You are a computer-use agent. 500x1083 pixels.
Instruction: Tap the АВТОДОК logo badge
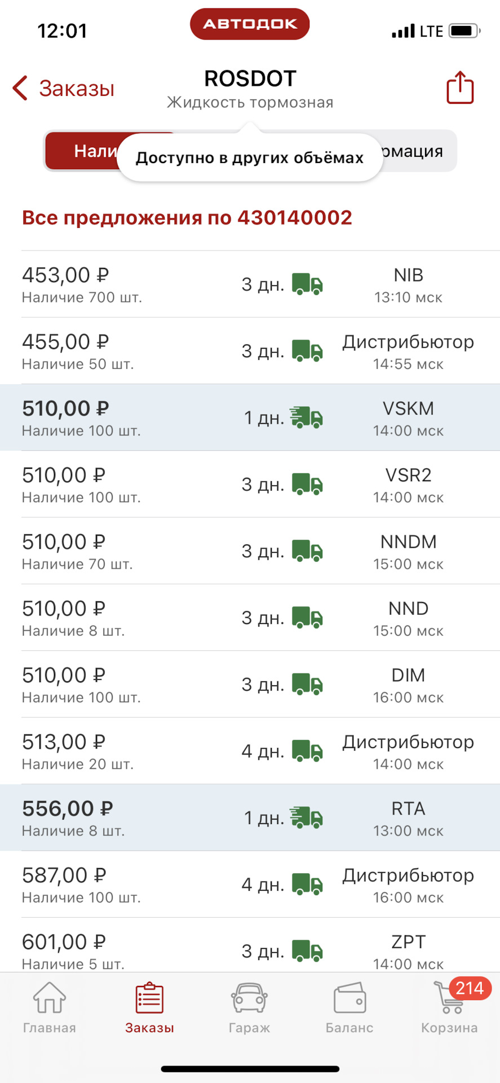pyautogui.click(x=250, y=24)
